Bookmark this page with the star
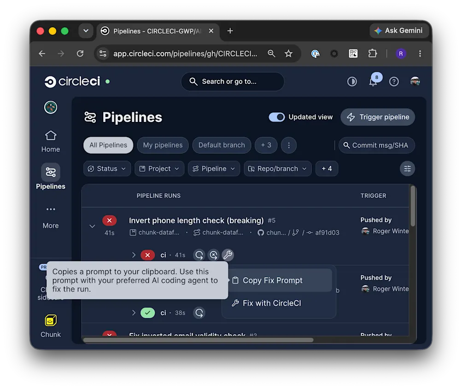The height and width of the screenshot is (389, 462). click(288, 53)
